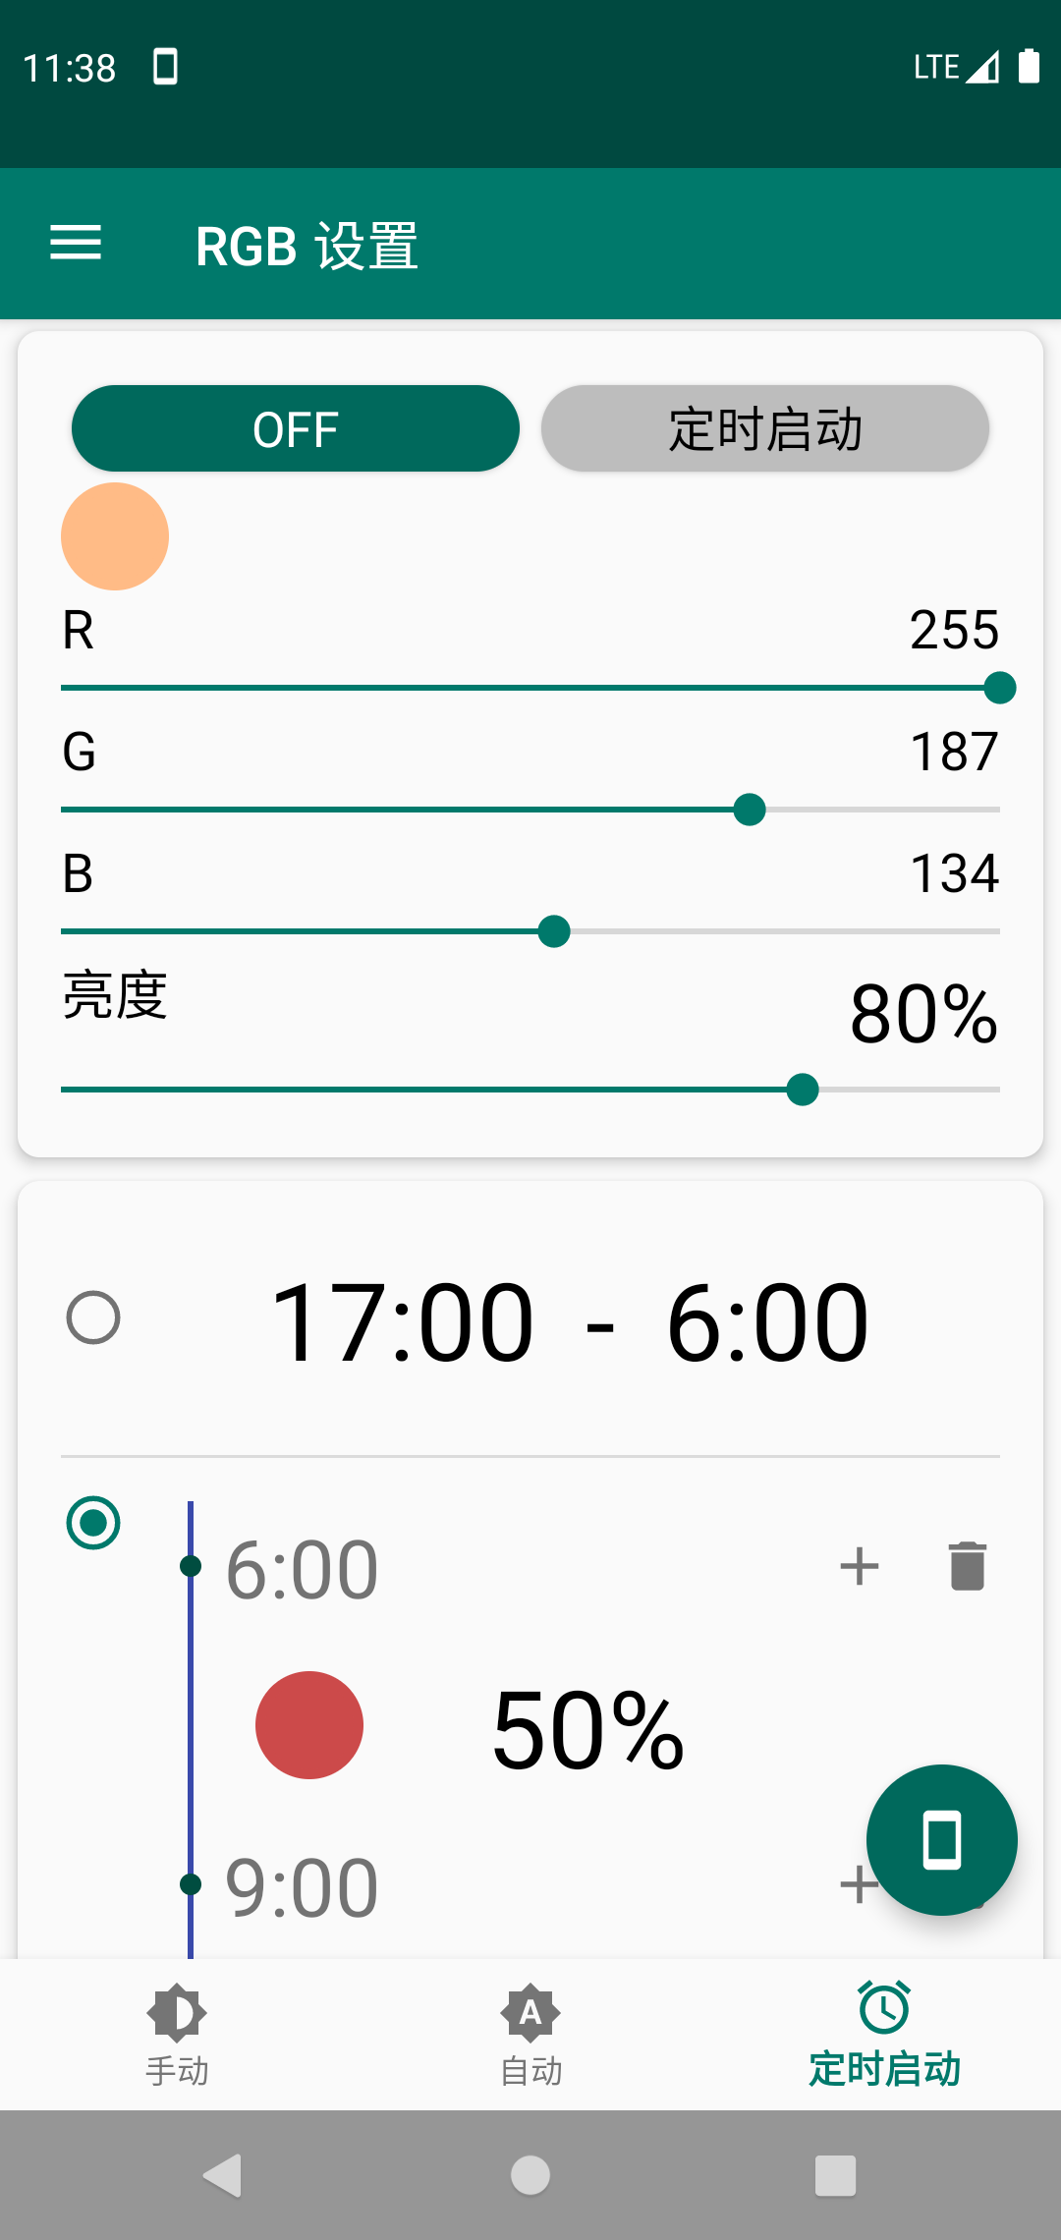The width and height of the screenshot is (1061, 2240).
Task: Select the radio button beside 6:00 timeline
Action: [x=93, y=1523]
